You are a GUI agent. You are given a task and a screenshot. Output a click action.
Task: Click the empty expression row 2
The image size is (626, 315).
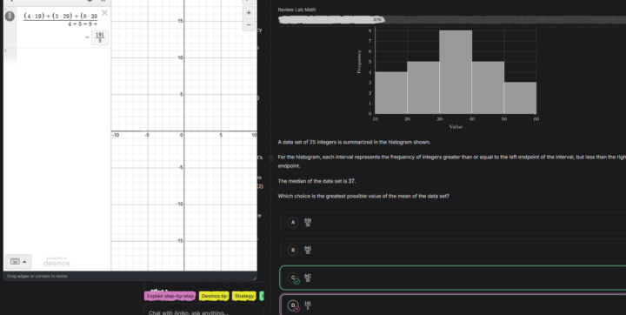[x=57, y=56]
